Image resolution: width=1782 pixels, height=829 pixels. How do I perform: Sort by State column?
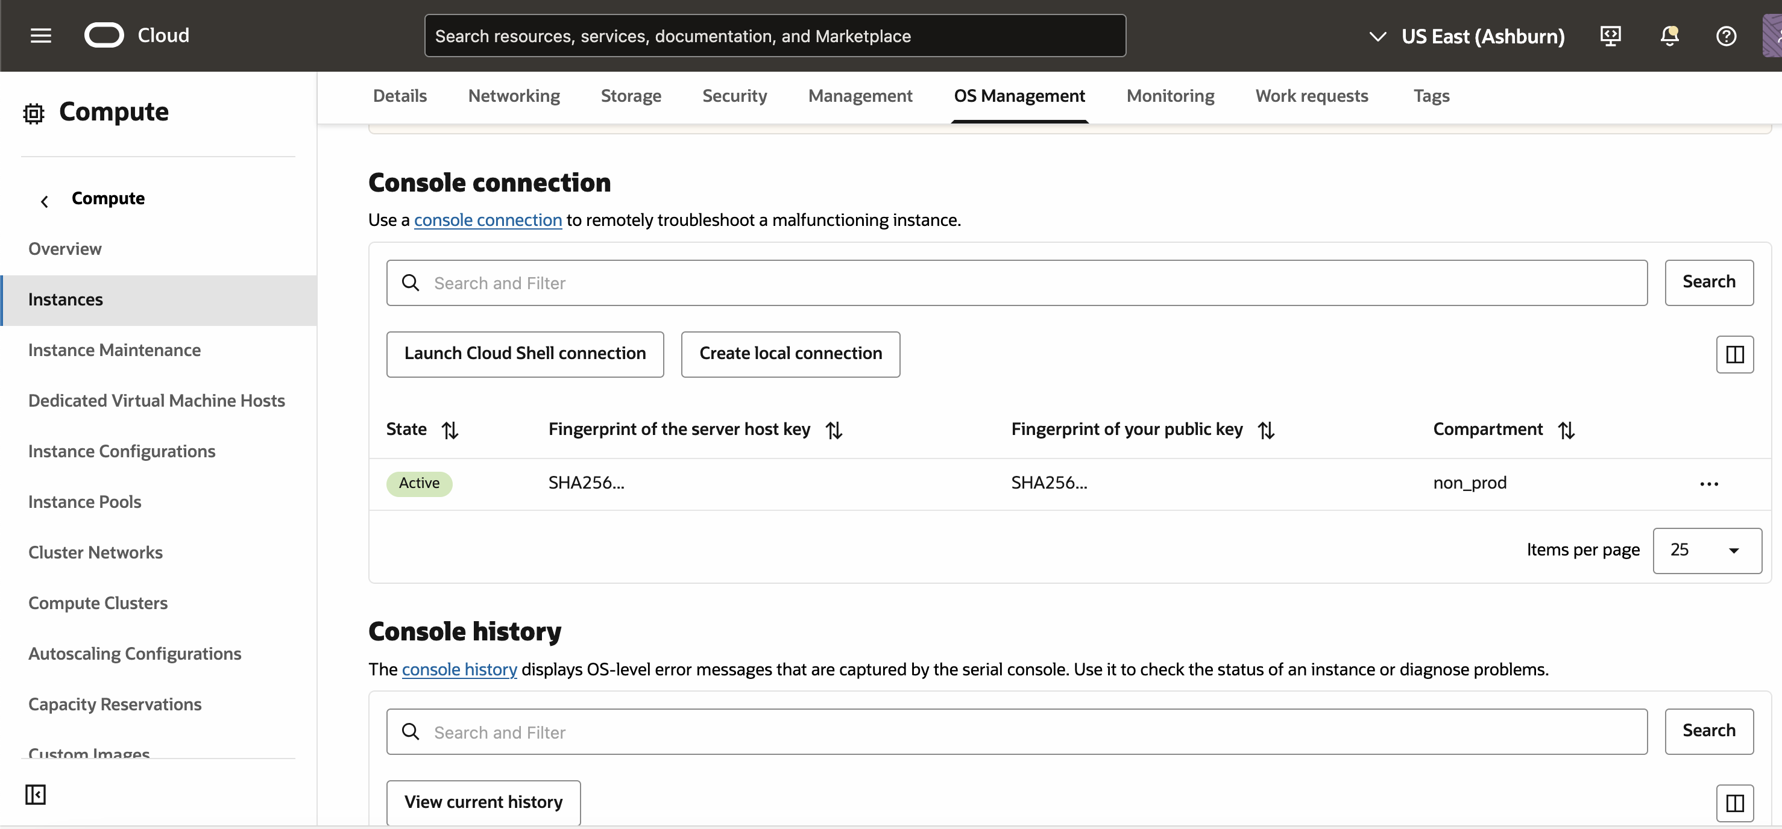click(450, 430)
